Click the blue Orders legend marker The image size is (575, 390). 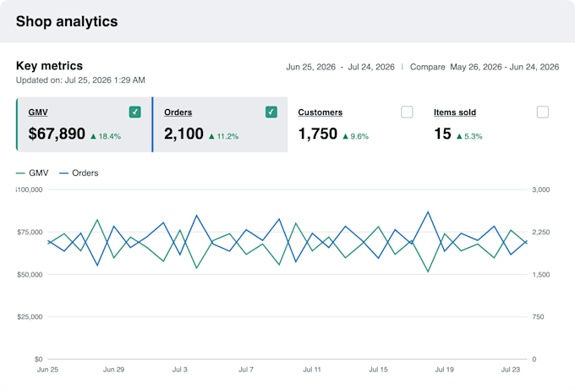pos(63,173)
